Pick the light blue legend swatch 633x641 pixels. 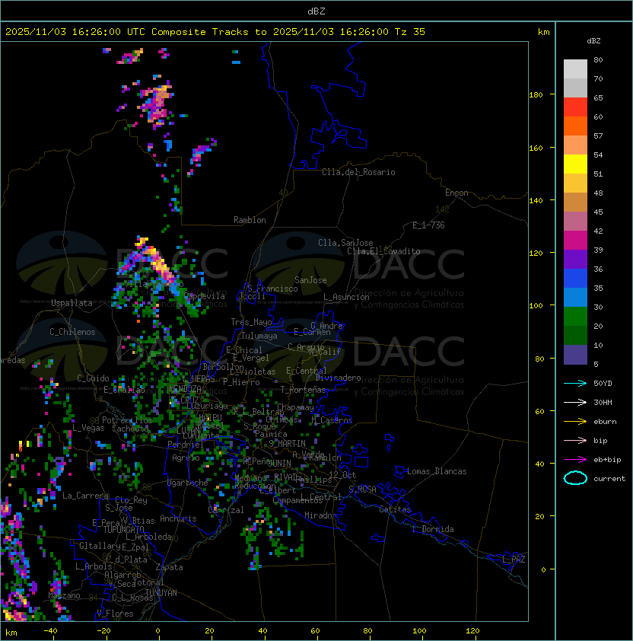(x=575, y=298)
